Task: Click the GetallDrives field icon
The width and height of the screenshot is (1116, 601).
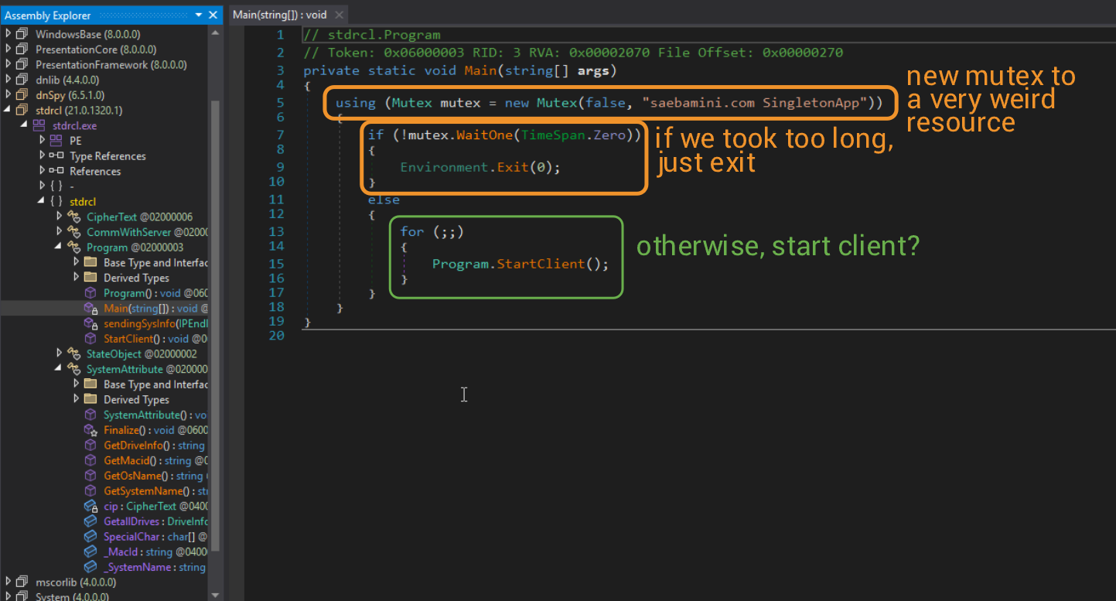Action: tap(90, 521)
